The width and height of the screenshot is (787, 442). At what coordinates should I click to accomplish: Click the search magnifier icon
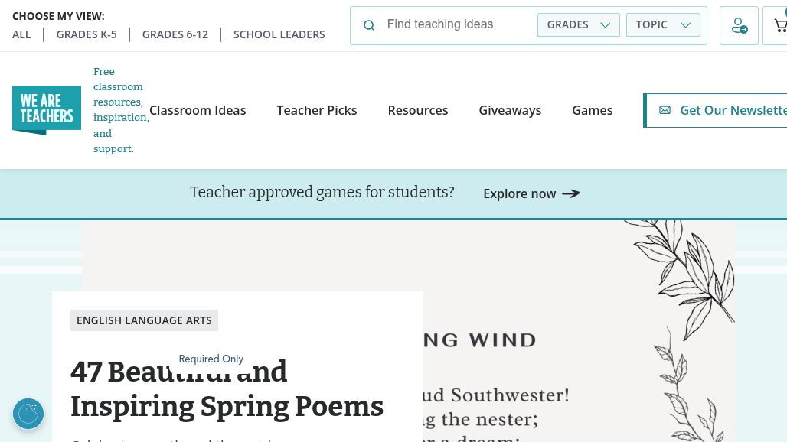pos(369,25)
